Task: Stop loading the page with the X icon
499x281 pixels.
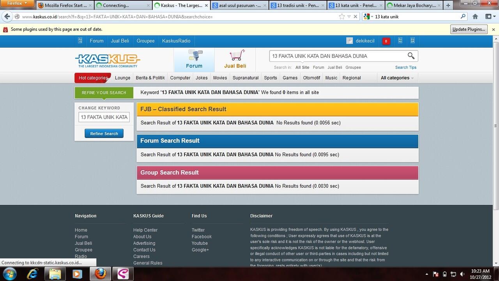Action: pos(355,17)
